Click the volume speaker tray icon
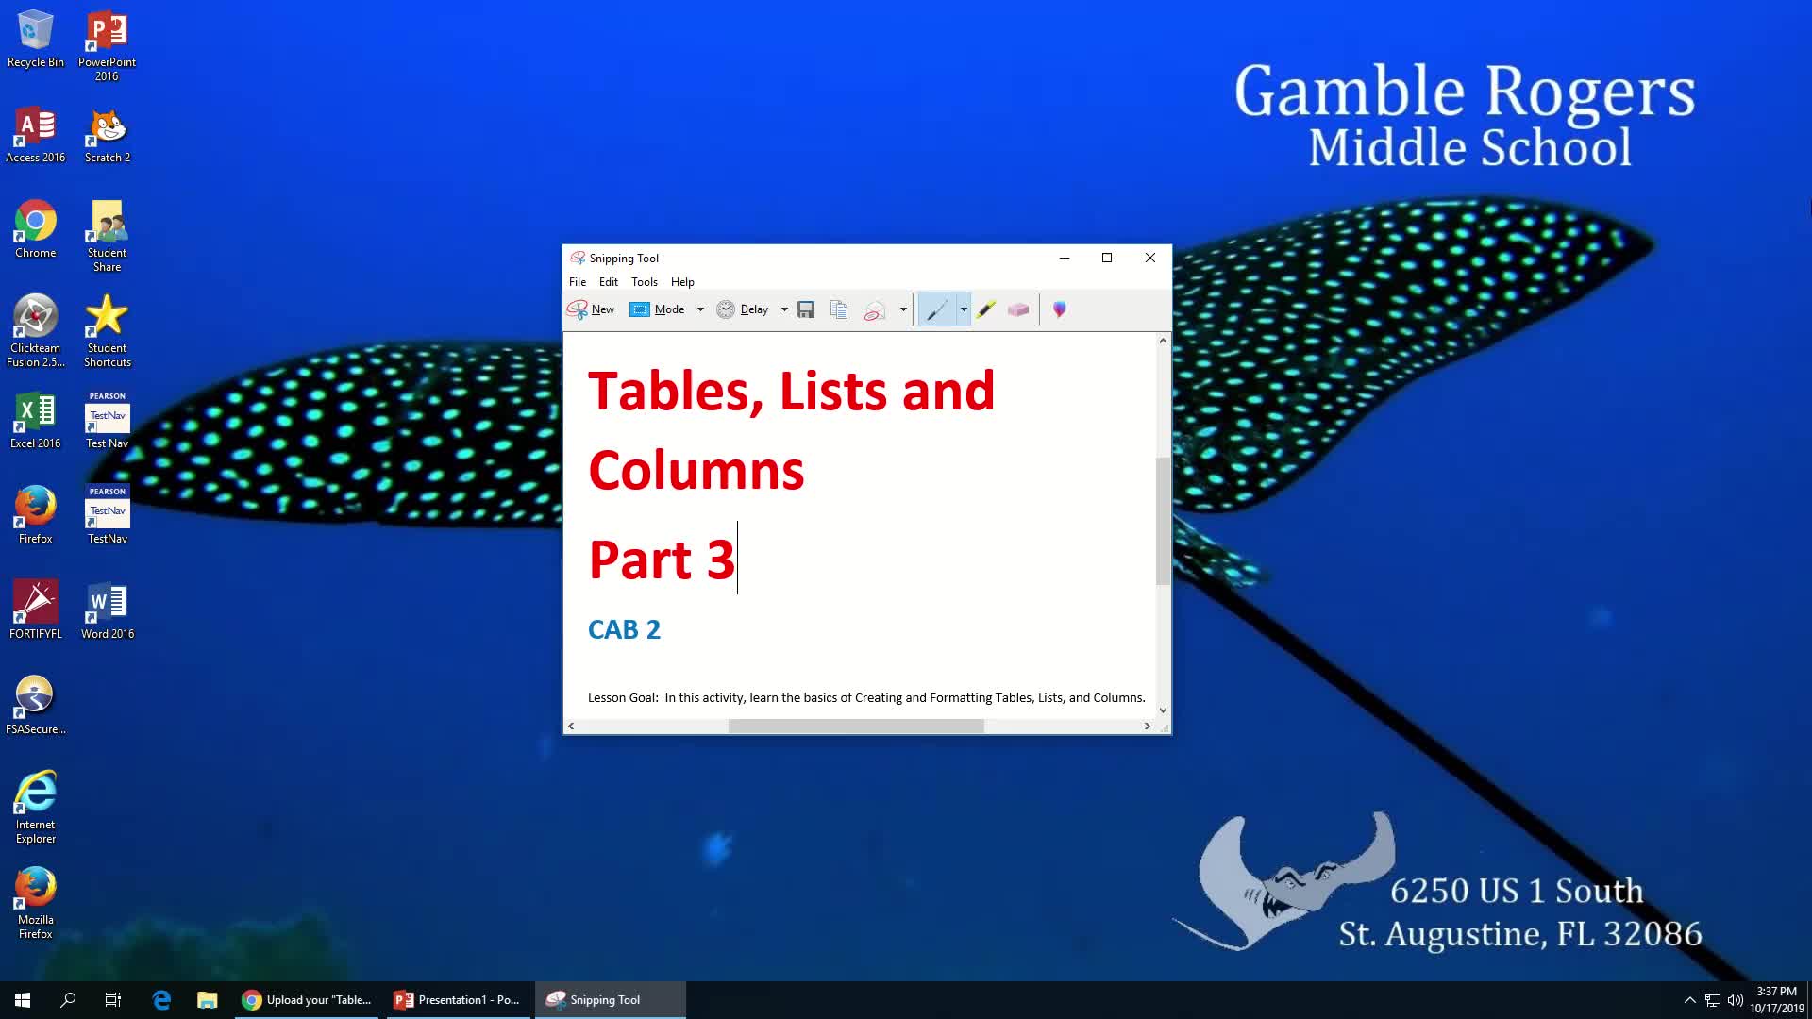The width and height of the screenshot is (1812, 1019). coord(1736,1000)
